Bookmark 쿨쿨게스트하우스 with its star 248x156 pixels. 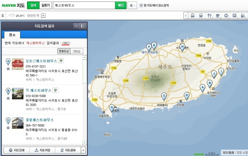[8, 128]
